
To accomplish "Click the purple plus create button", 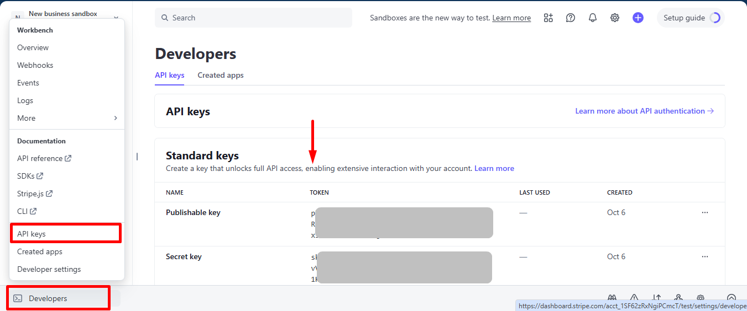I will point(638,18).
